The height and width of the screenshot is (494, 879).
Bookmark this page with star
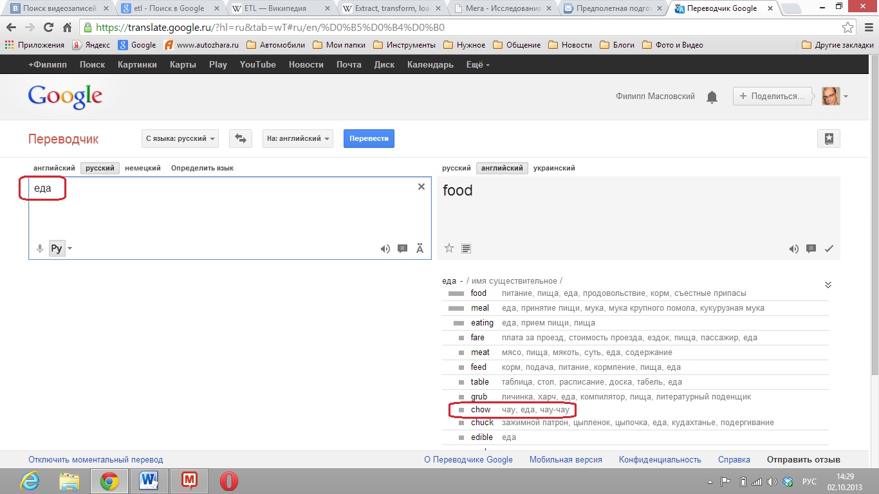click(848, 28)
